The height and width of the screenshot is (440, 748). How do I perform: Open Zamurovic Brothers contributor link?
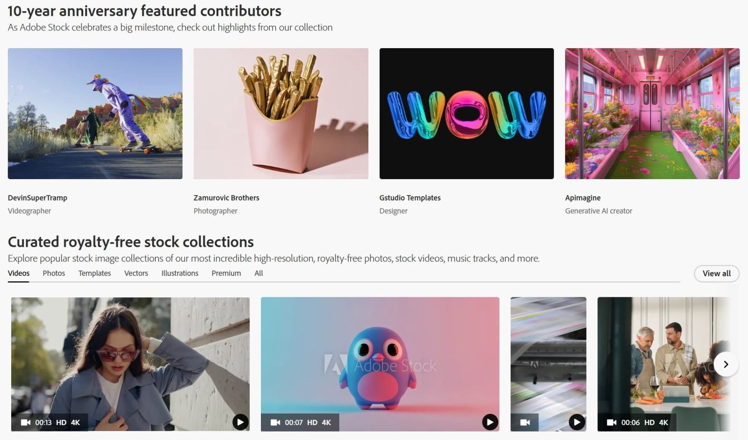(226, 198)
